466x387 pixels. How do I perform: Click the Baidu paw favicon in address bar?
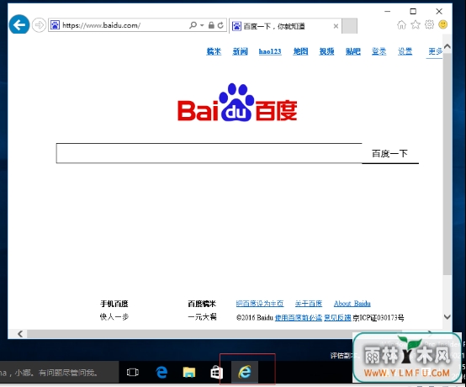click(x=55, y=25)
